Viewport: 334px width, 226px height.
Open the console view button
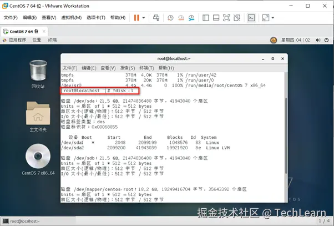pyautogui.click(x=251, y=18)
